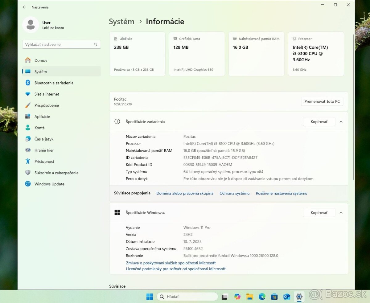This screenshot has height=303, width=370.
Task: Click the Rozhranie experience pack value
Action: (x=231, y=256)
